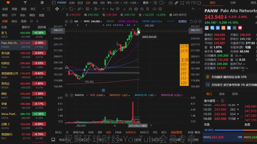Open the 分析 tab in right panel
Screen dimensions: 257x144
pos(233,3)
